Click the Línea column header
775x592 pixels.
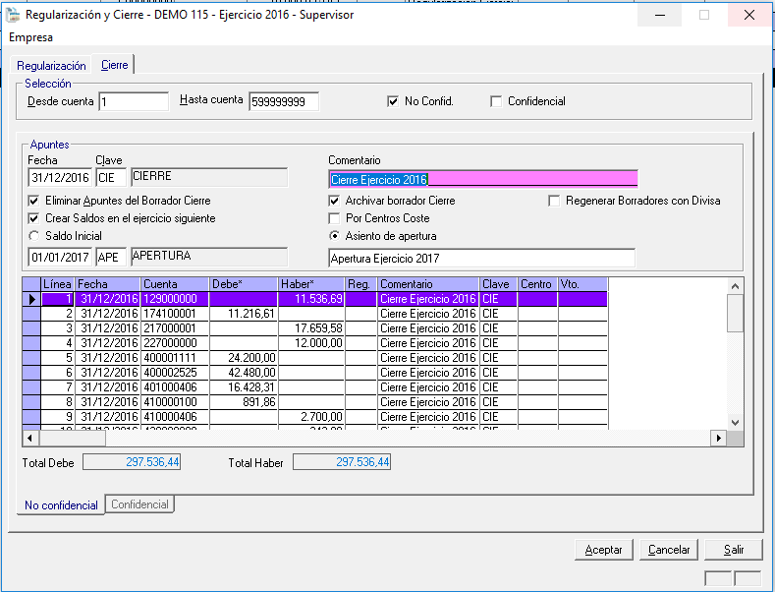(57, 284)
